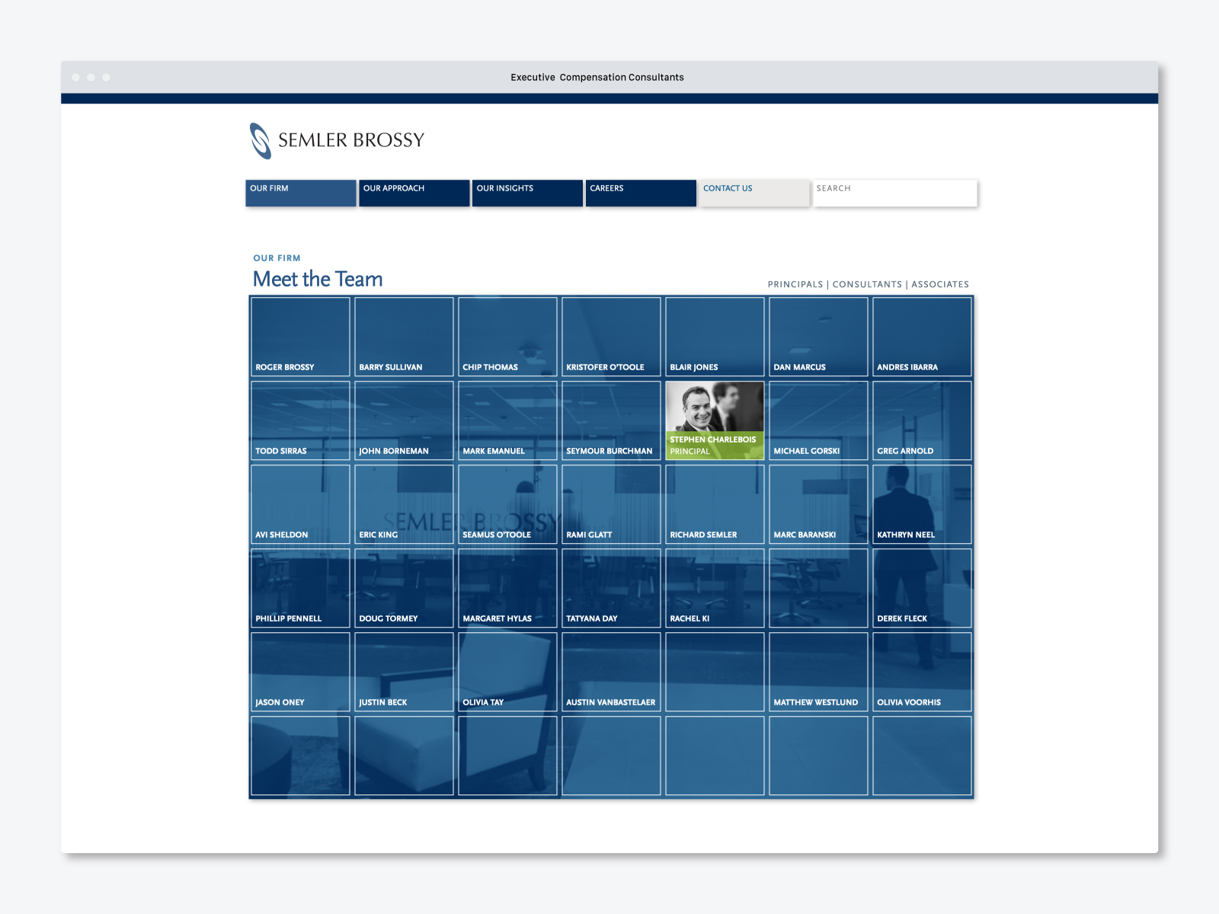Viewport: 1219px width, 914px height.
Task: Open the Our Firm menu
Action: 300,193
